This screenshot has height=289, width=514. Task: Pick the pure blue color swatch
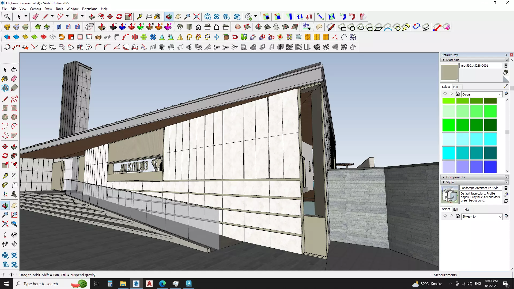pos(490,167)
